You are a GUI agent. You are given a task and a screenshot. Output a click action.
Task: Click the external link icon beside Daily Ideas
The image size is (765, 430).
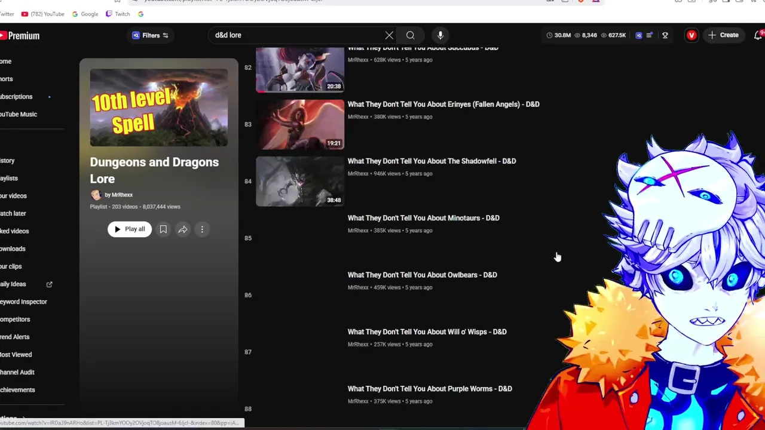click(50, 284)
